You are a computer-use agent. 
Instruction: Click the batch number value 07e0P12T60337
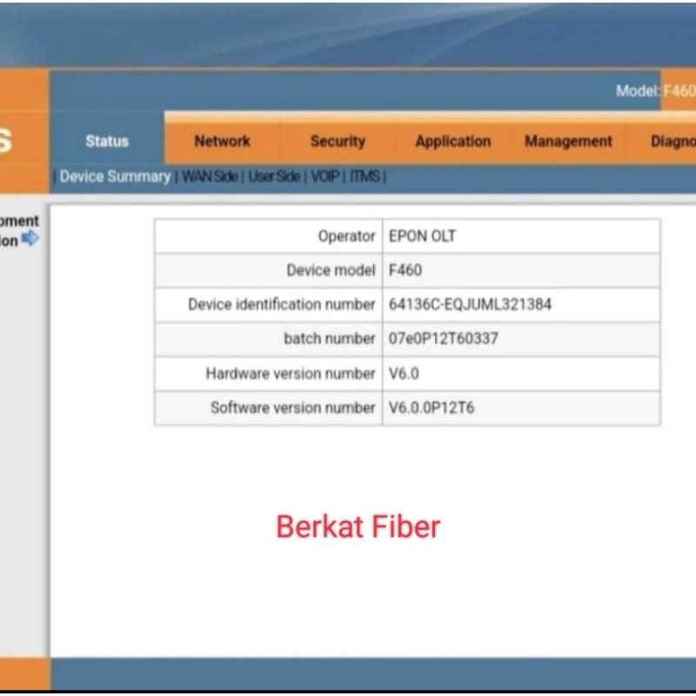(444, 339)
